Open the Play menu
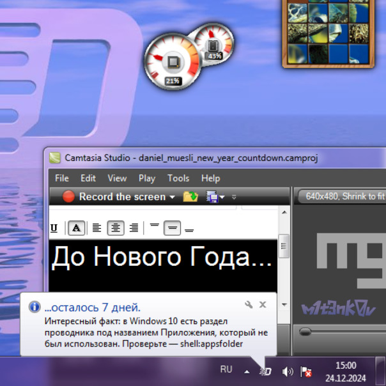386x386 pixels. (x=147, y=178)
